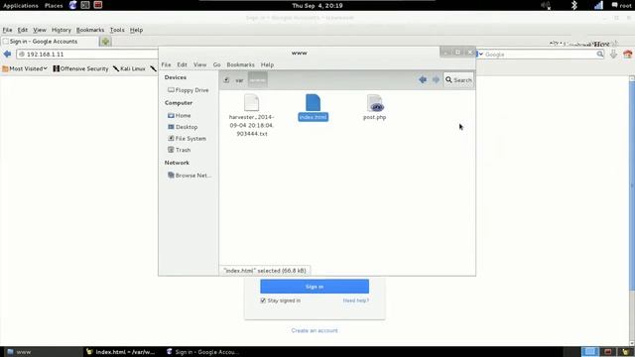Open a new browser tab with plus icon
Image resolution: width=635 pixels, height=357 pixels.
[105, 42]
